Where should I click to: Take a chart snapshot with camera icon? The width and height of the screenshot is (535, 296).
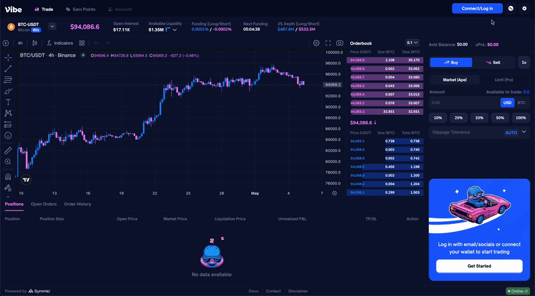click(x=340, y=43)
